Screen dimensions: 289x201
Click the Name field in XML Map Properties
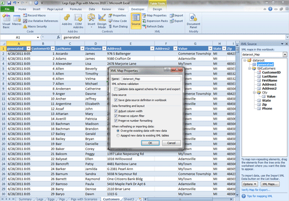tap(151, 79)
